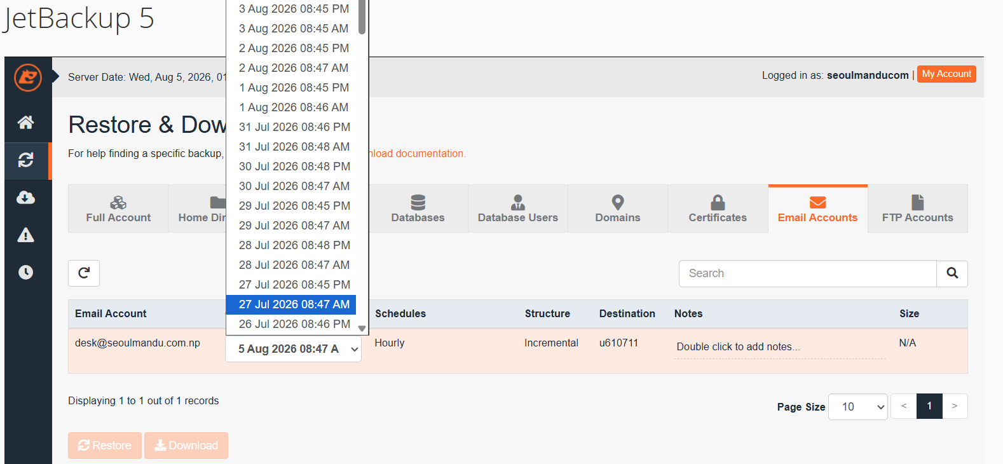The height and width of the screenshot is (464, 1003).
Task: Switch to the Databases tab
Action: click(418, 208)
